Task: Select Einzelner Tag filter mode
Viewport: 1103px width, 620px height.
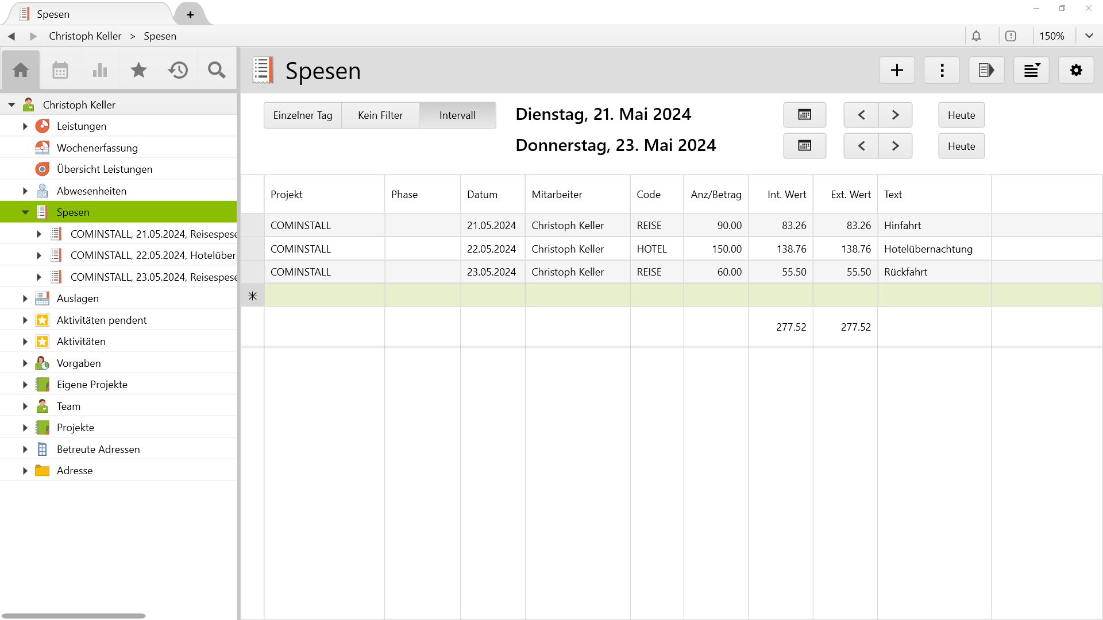Action: (303, 115)
